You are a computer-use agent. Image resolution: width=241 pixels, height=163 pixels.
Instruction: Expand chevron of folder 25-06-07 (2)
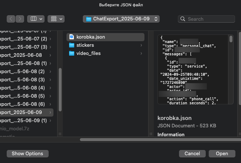[50, 39]
